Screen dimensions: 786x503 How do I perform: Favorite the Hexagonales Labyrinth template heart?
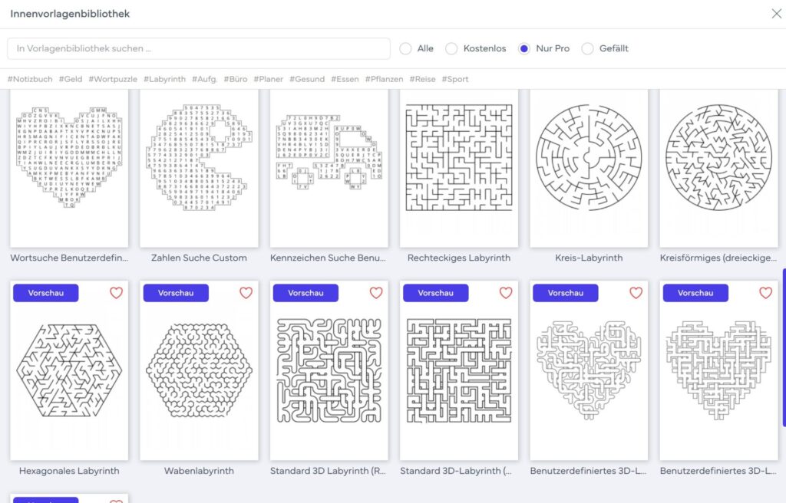click(116, 293)
